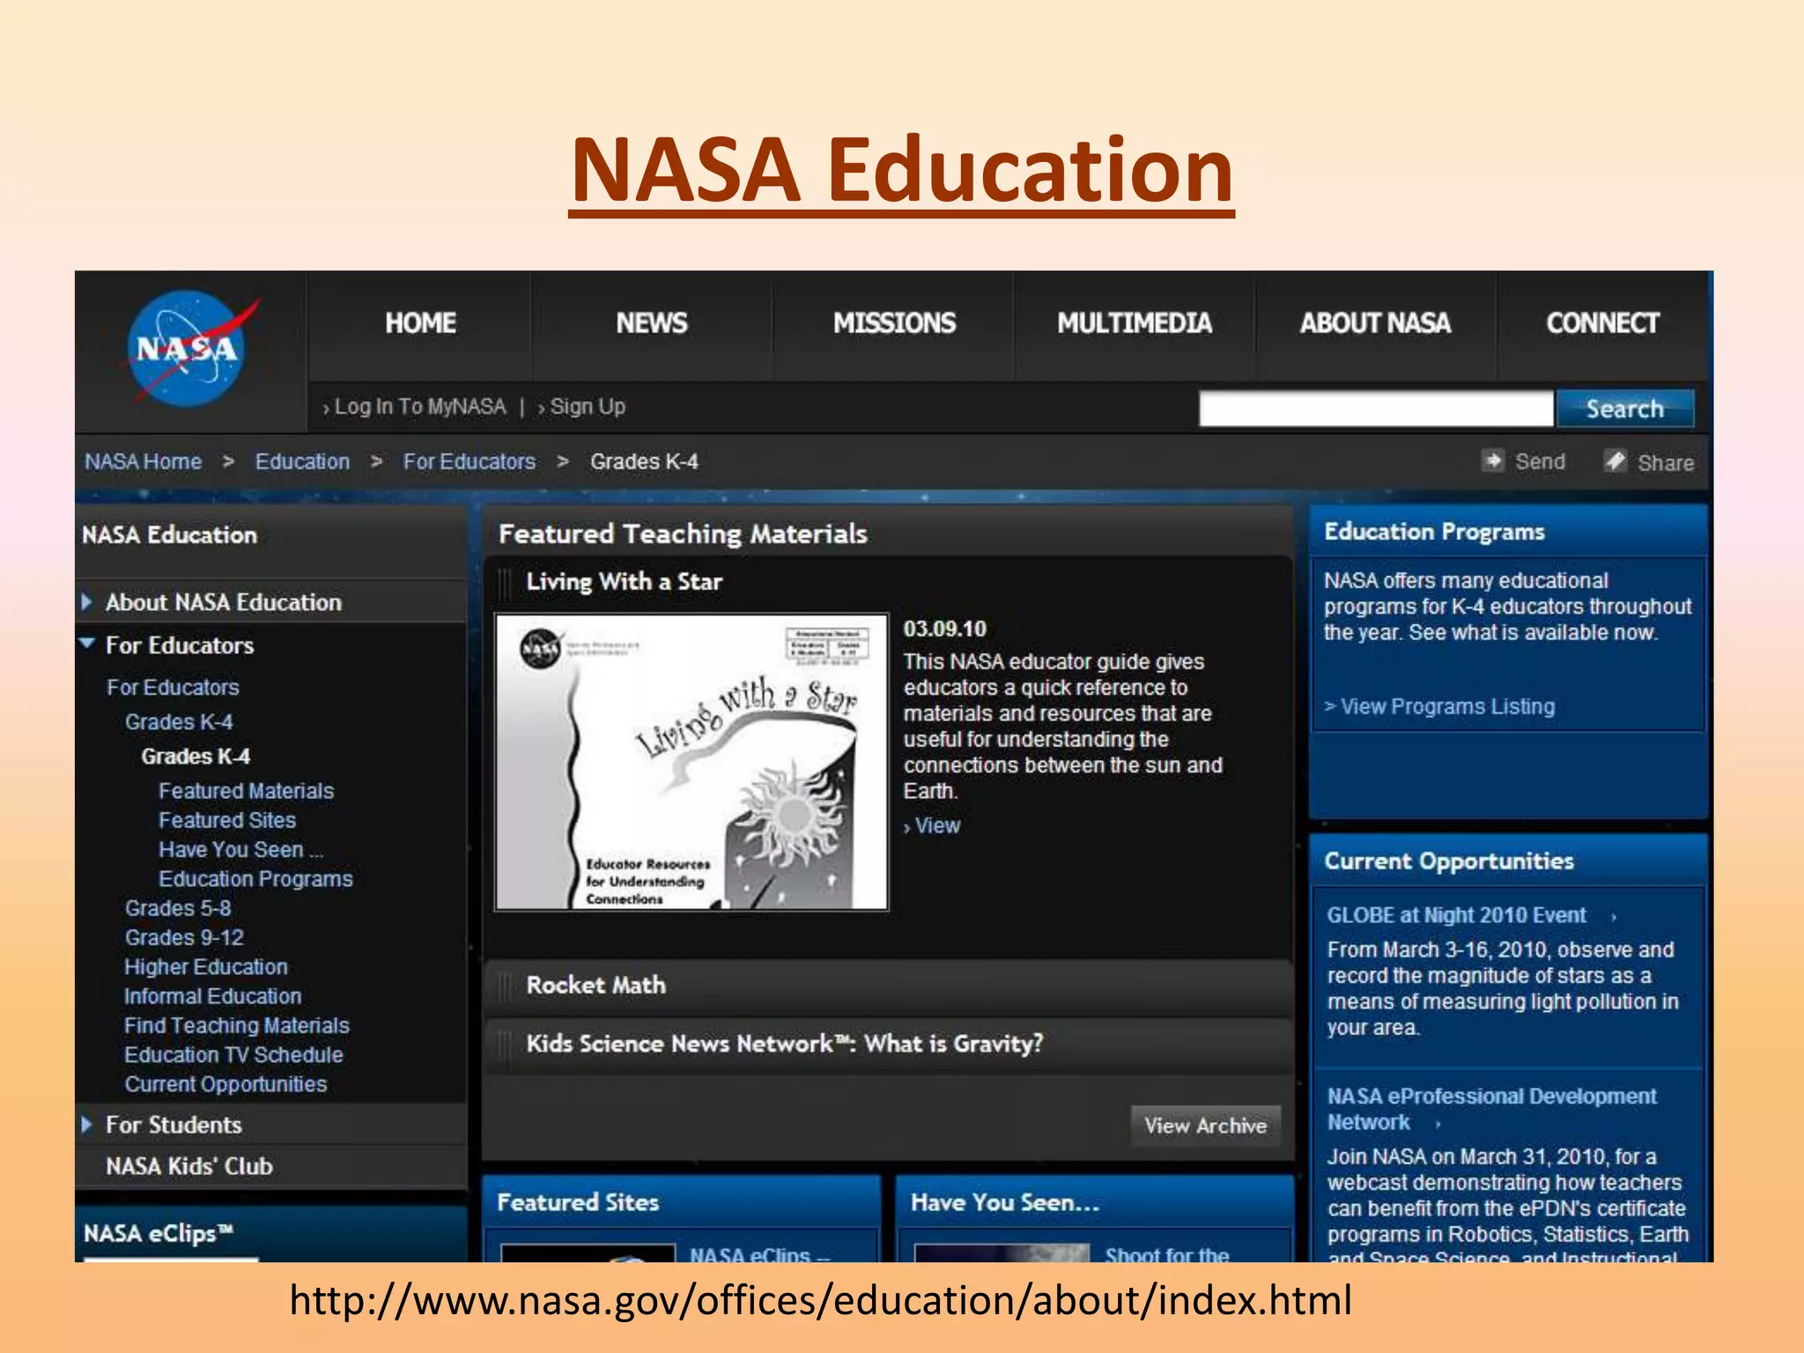Collapse the Living With a Star panel
This screenshot has height=1353, width=1804.
[889, 582]
